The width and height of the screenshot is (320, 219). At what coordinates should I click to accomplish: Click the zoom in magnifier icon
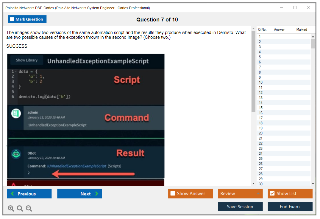(x=11, y=208)
